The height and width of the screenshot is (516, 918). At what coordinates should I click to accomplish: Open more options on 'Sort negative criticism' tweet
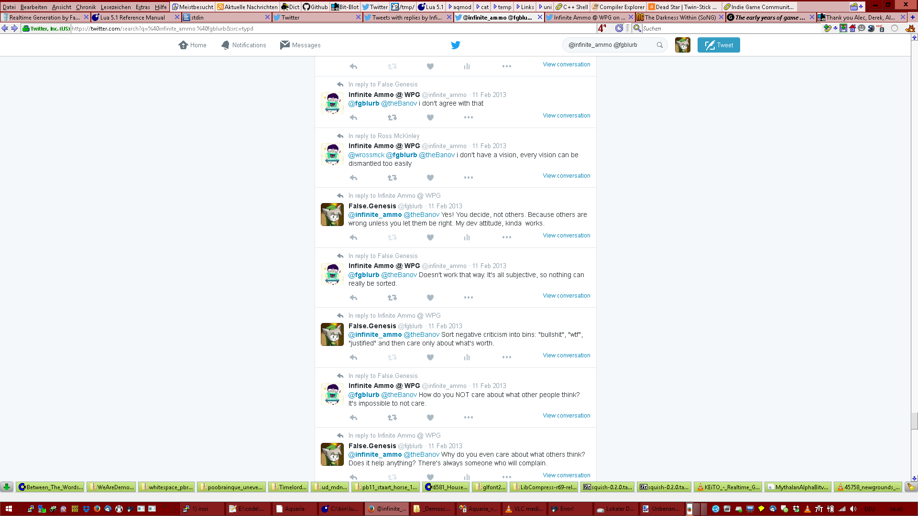pyautogui.click(x=507, y=357)
